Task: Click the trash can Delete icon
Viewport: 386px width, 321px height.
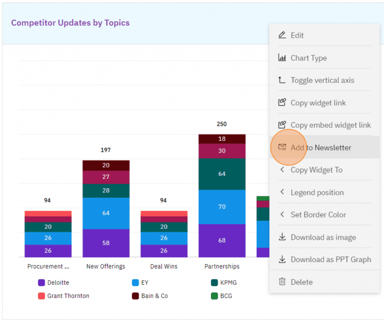Action: pos(282,281)
